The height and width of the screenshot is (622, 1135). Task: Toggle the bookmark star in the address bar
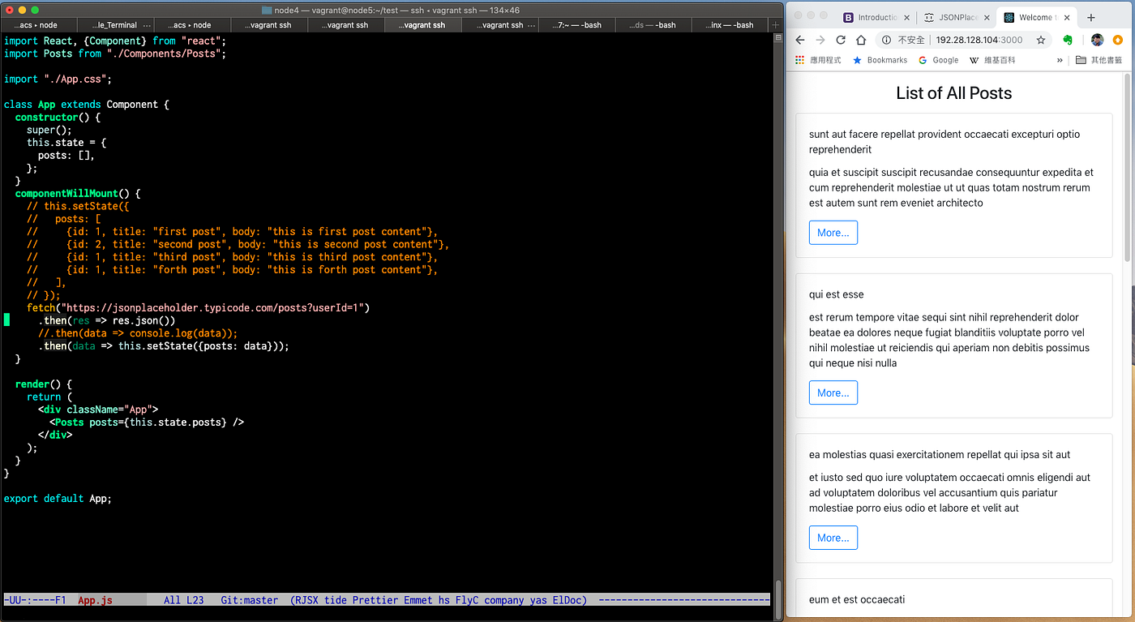pos(1040,40)
